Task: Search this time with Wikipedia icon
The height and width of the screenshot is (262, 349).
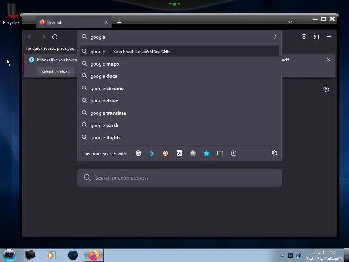Action: (x=179, y=153)
